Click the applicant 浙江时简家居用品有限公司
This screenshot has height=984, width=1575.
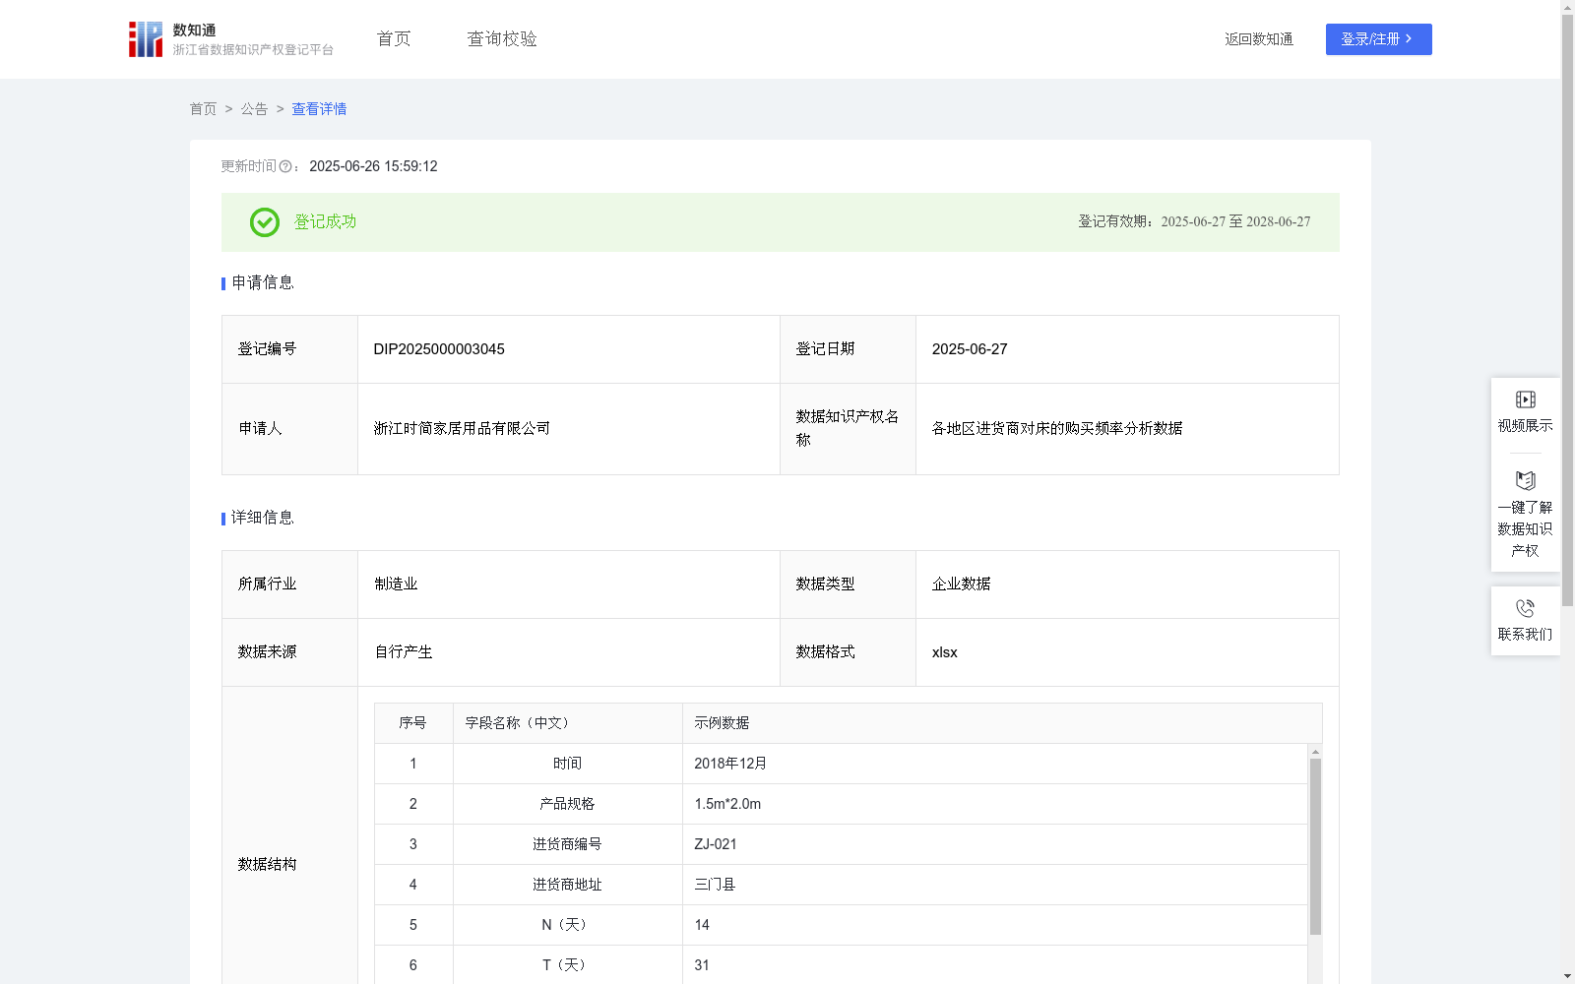click(462, 429)
